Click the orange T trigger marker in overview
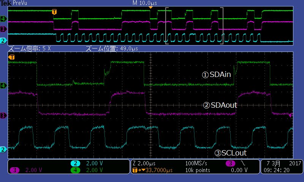 [x=54, y=12]
